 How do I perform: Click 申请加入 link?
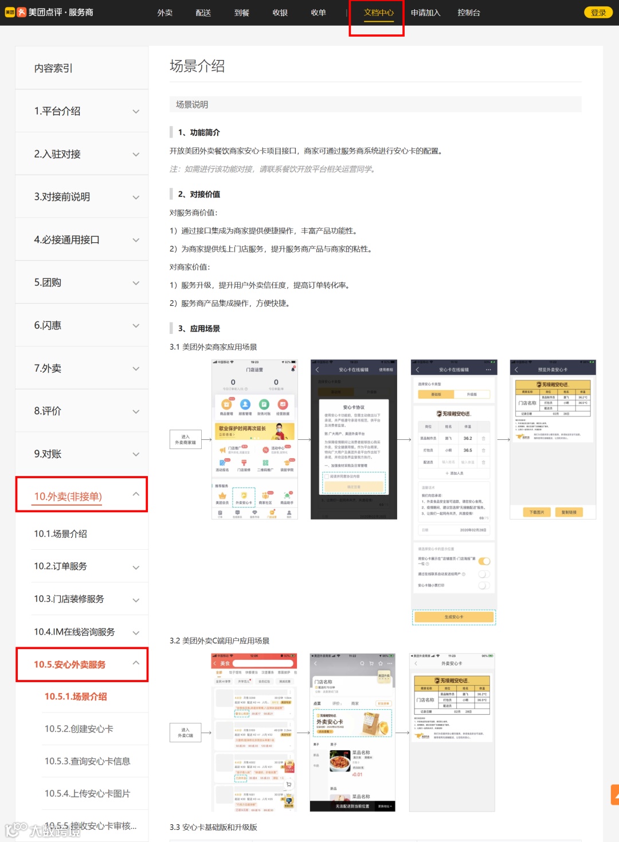(426, 13)
